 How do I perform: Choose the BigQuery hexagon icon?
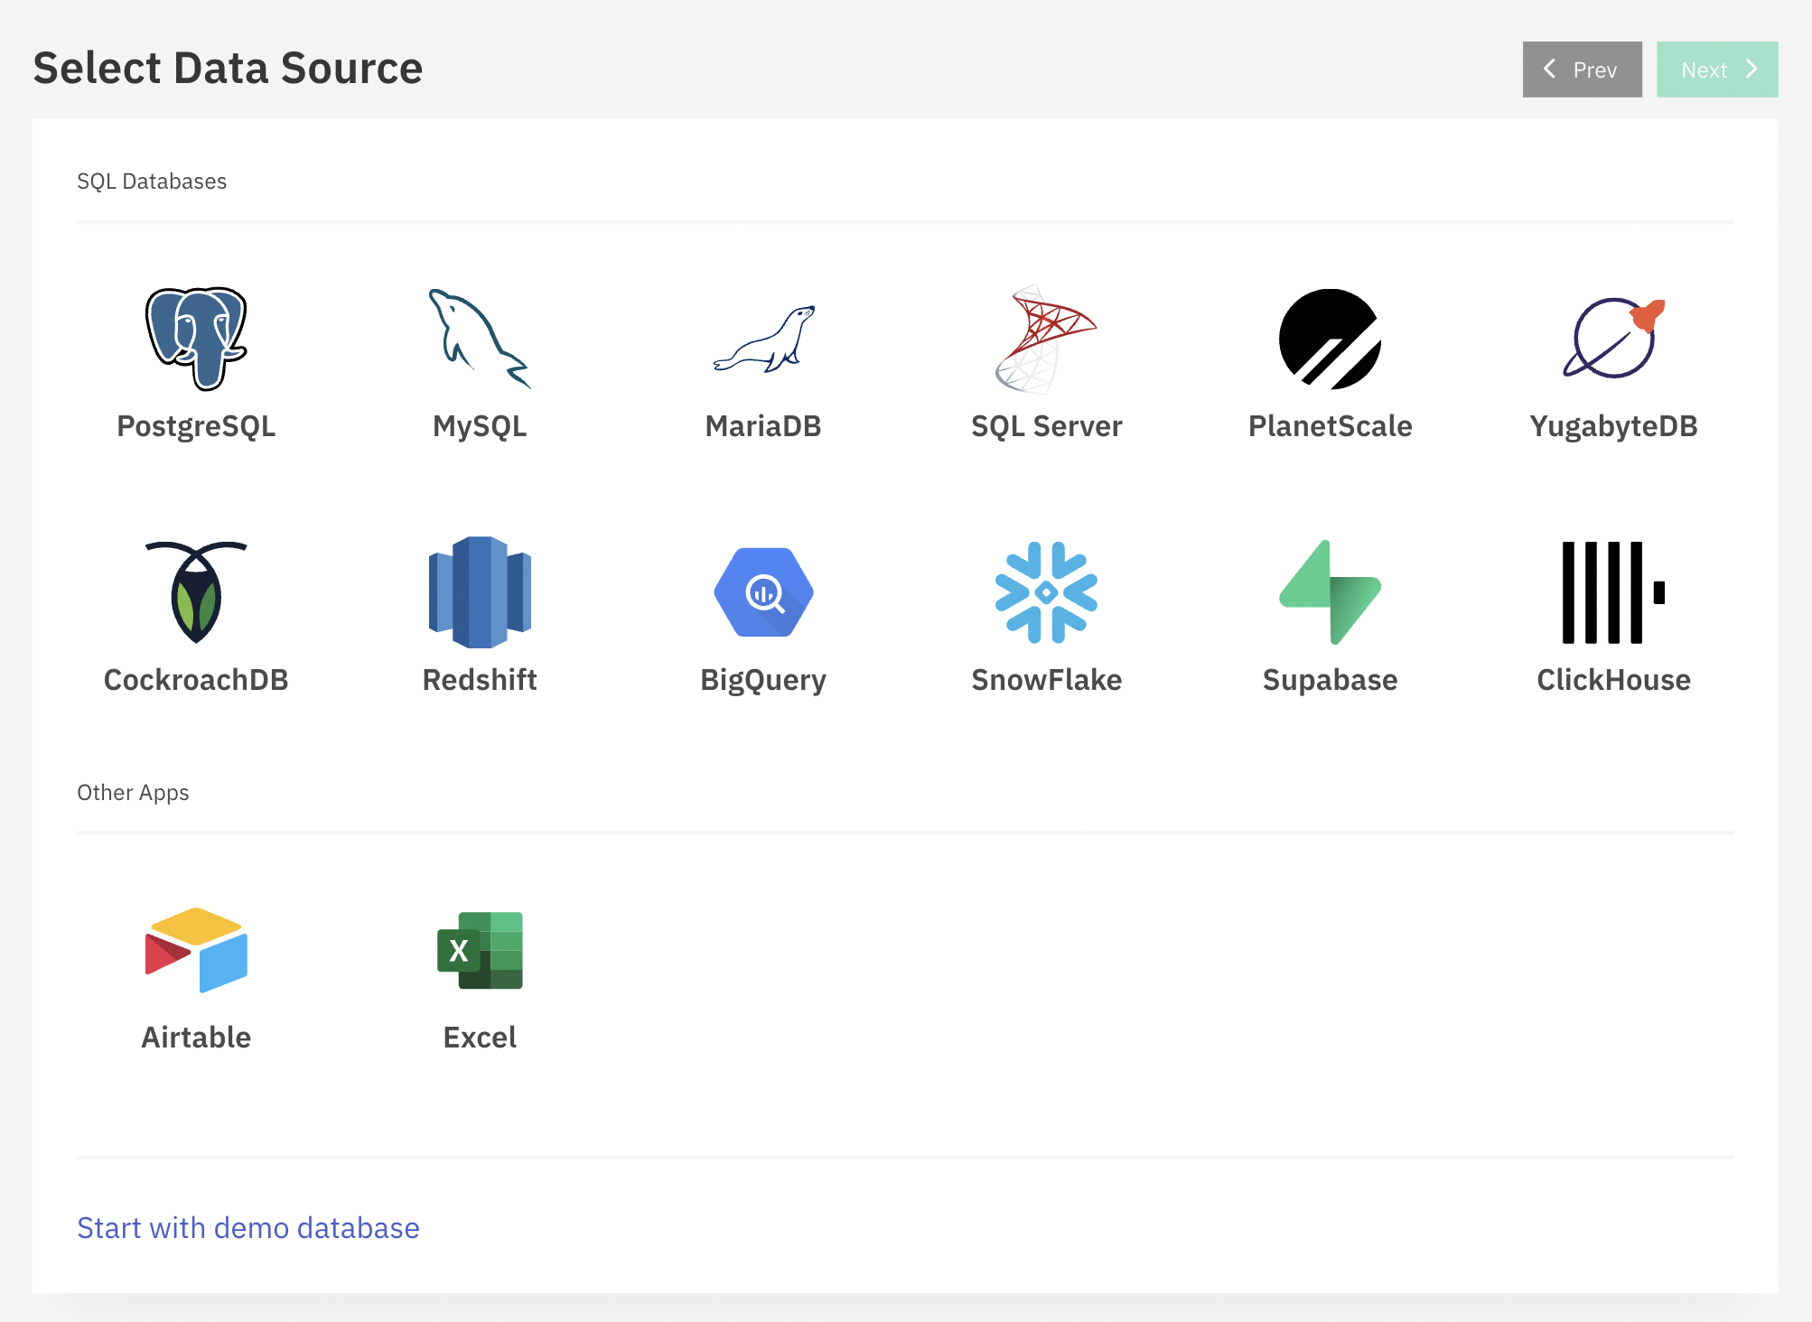pos(764,592)
